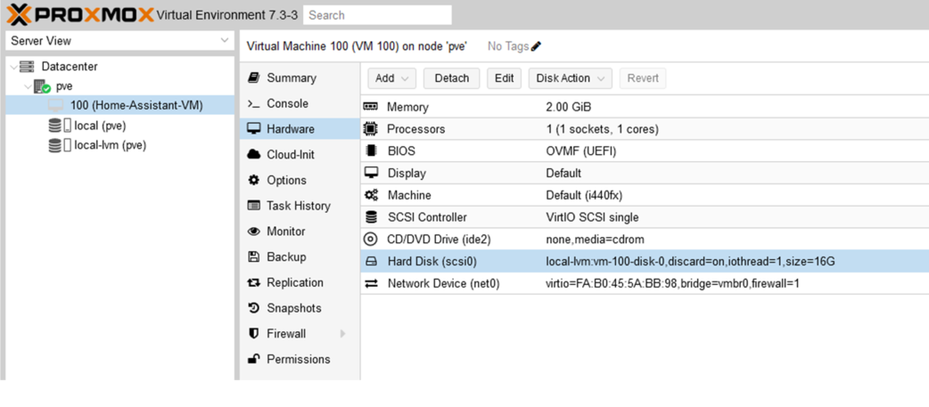This screenshot has height=407, width=929.
Task: Click the Summary book icon
Action: point(253,78)
